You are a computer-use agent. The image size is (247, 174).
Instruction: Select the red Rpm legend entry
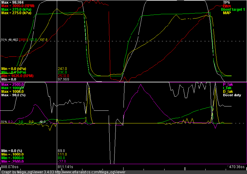(x=226, y=6)
